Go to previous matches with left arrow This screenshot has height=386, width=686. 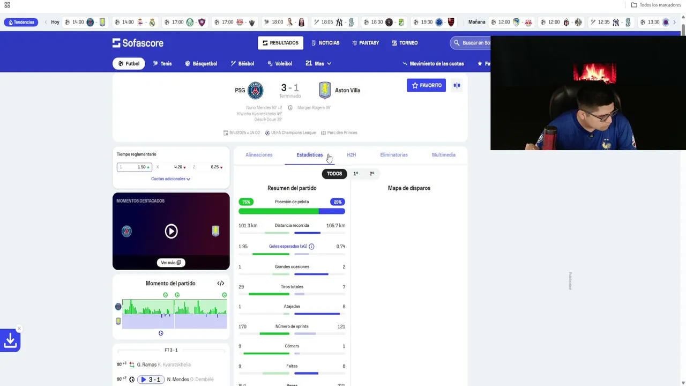pos(46,22)
